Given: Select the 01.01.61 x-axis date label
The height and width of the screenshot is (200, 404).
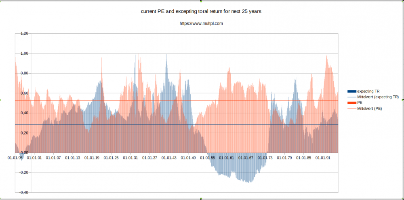Looking at the screenshot, I should (x=227, y=158).
